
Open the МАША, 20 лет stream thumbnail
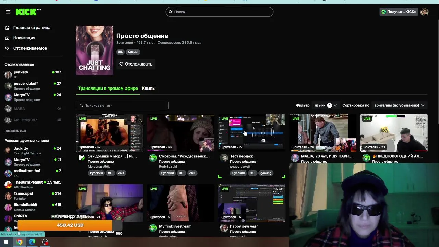tap(323, 133)
